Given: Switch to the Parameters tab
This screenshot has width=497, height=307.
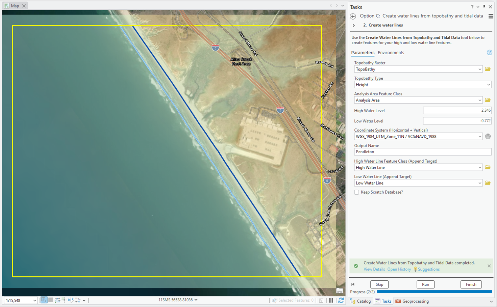Looking at the screenshot, I should (x=363, y=53).
